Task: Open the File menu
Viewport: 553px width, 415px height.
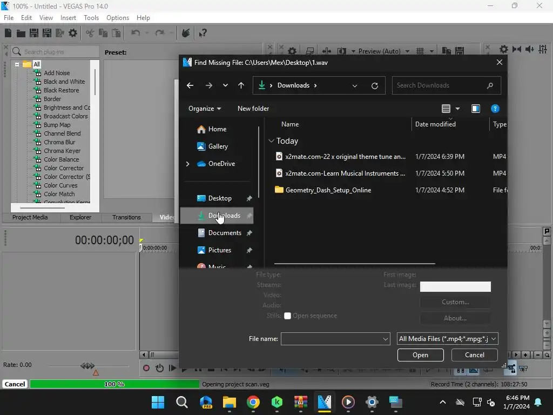Action: tap(9, 18)
